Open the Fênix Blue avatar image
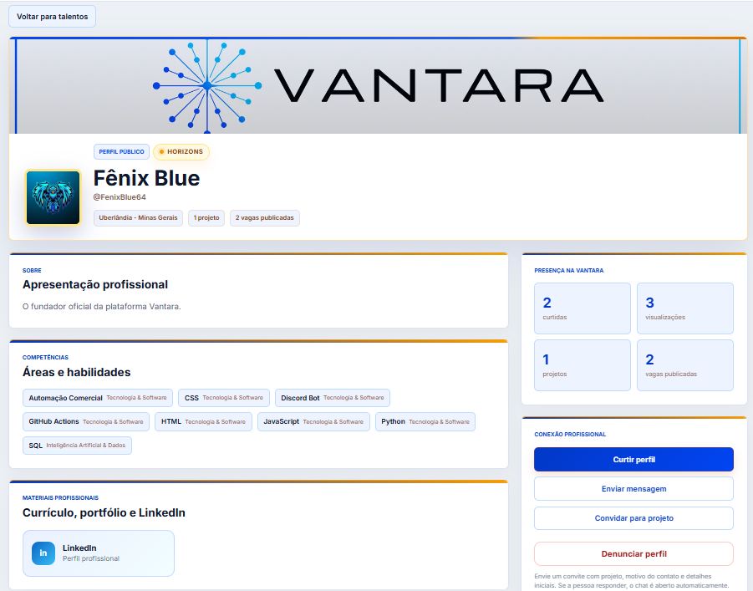Viewport: 753px width, 591px height. click(x=53, y=197)
